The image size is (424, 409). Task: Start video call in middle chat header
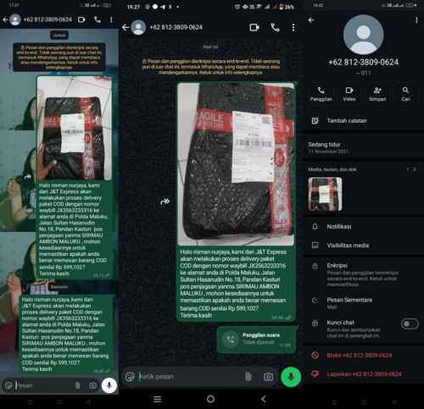click(254, 27)
